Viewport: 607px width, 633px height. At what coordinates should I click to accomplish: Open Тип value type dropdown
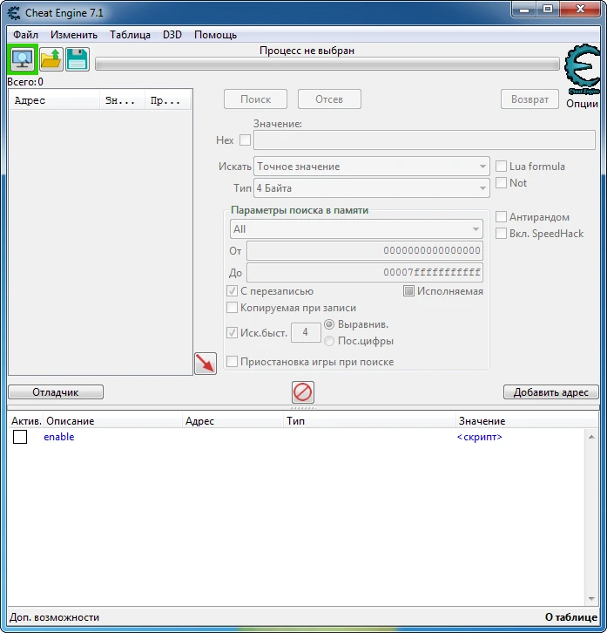(x=372, y=188)
